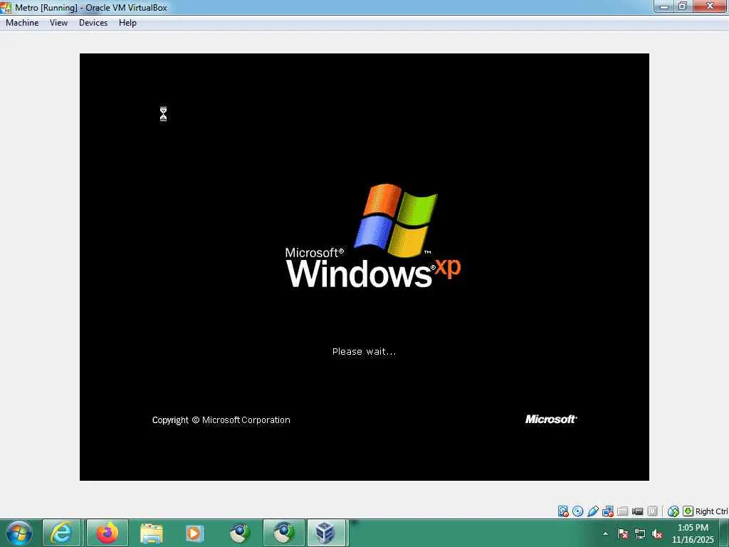Switch to Firefox in the taskbar
The height and width of the screenshot is (547, 729).
[107, 533]
